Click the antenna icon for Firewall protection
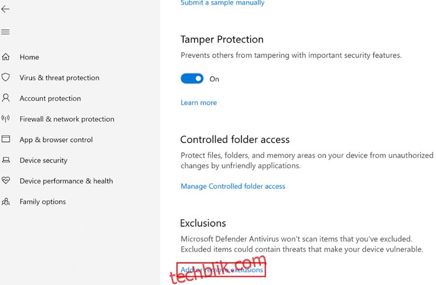 click(x=6, y=119)
